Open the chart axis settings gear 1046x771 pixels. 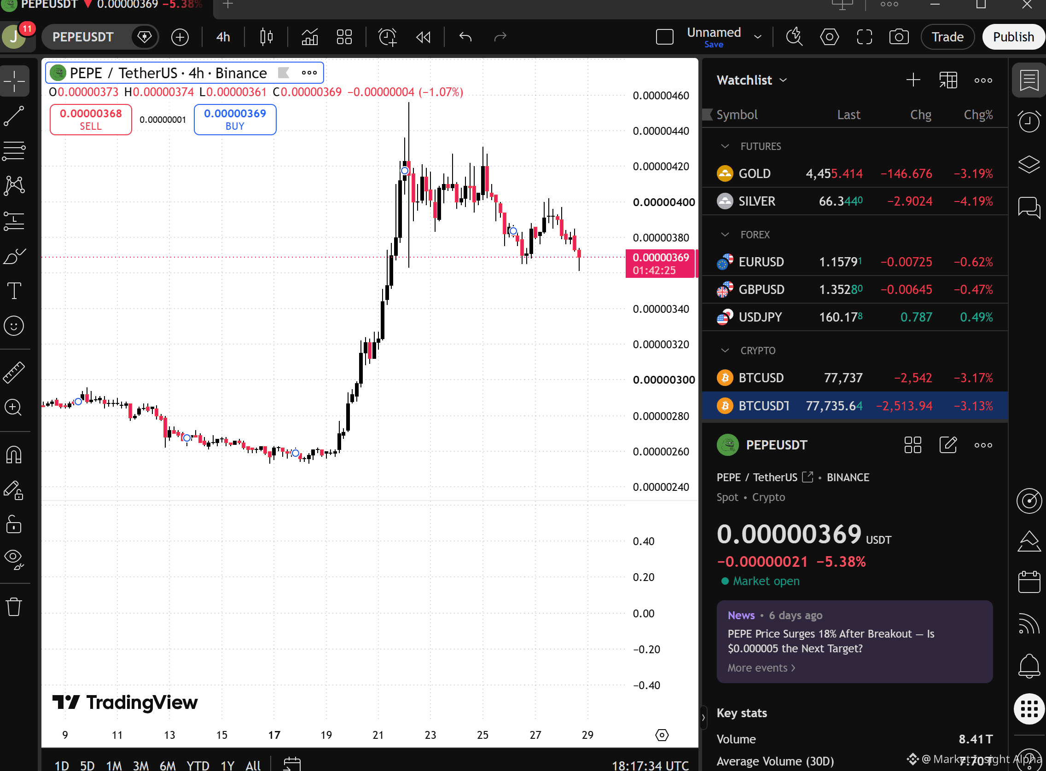(662, 735)
